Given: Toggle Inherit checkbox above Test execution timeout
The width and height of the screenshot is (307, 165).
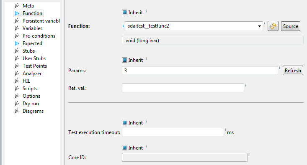Looking at the screenshot, I should coord(124,123).
